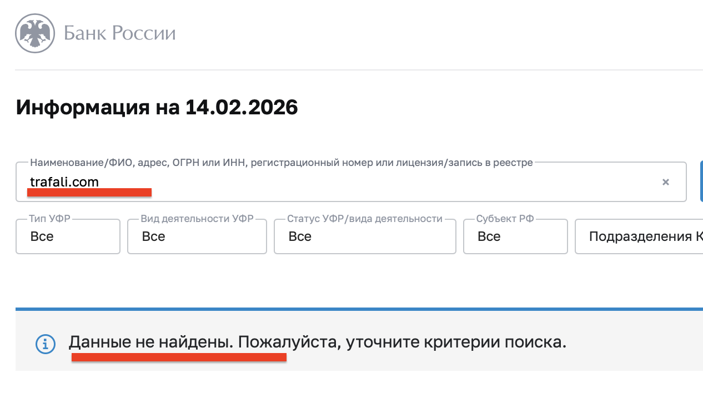The image size is (703, 393).
Task: Open the "Подразделения" dropdown field
Action: 639,236
